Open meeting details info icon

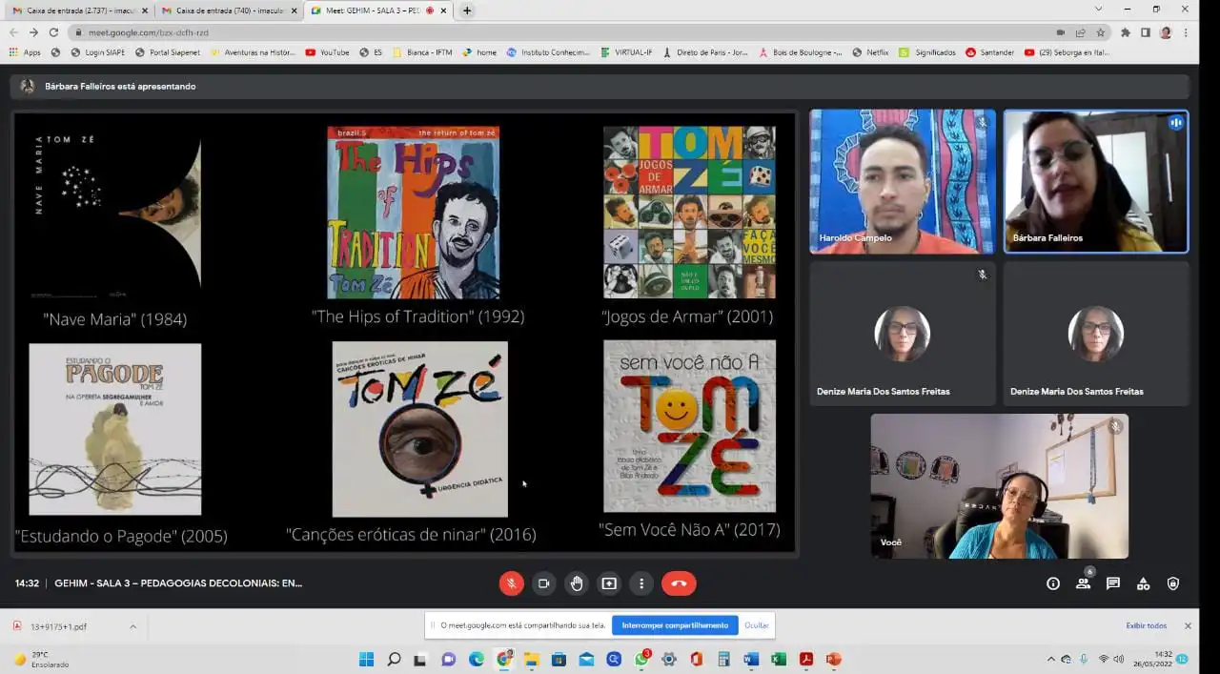1053,583
